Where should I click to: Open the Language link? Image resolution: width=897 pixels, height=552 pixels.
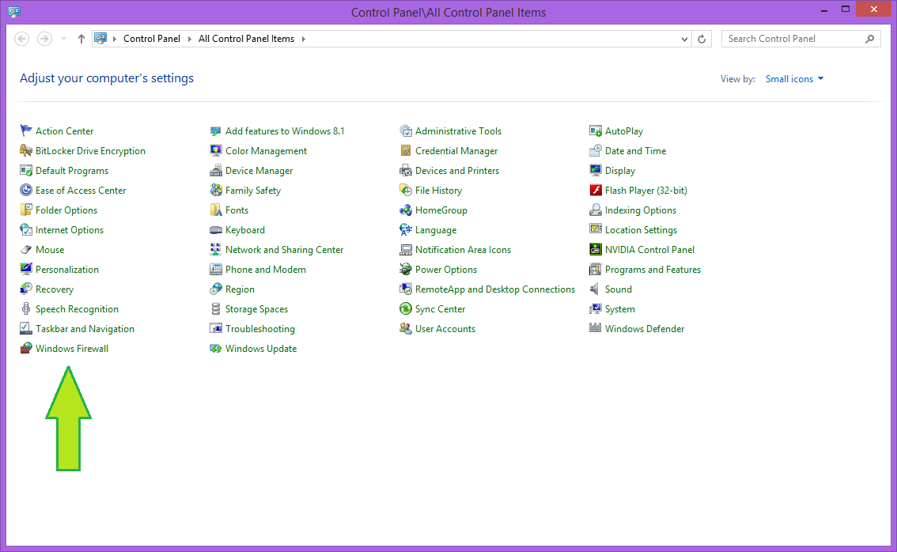436,230
